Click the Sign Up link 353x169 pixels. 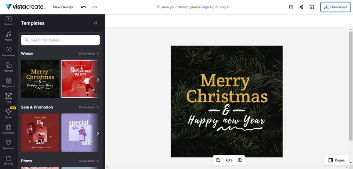tap(208, 7)
